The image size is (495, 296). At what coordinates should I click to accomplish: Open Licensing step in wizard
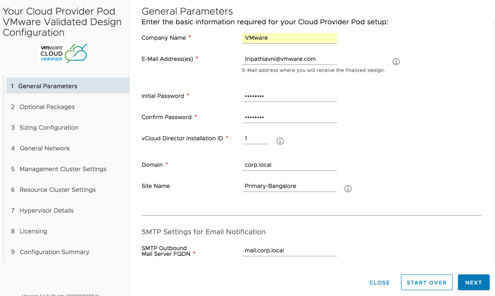coord(33,232)
